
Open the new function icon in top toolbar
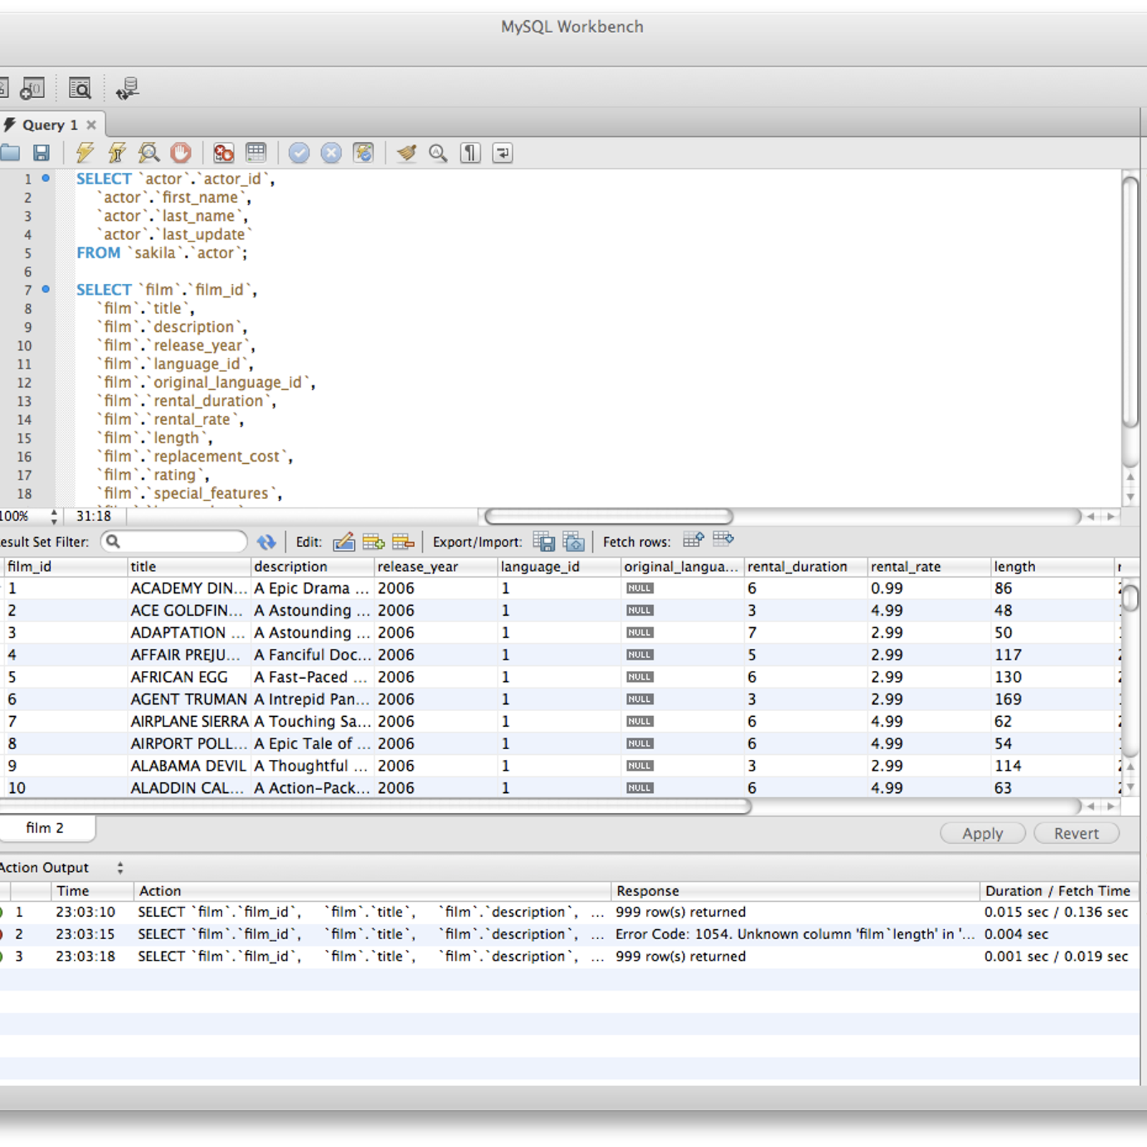[32, 88]
